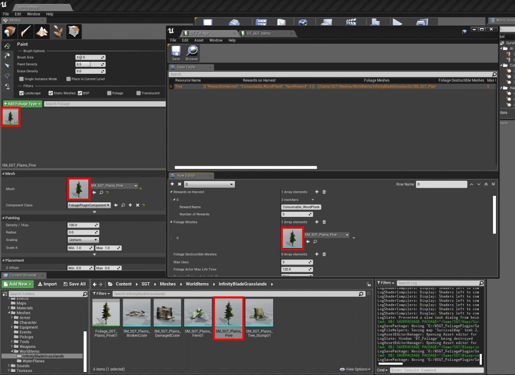The height and width of the screenshot is (375, 515).
Task: Choose the foliage Fill bucket tool
Action: [x=7, y=86]
